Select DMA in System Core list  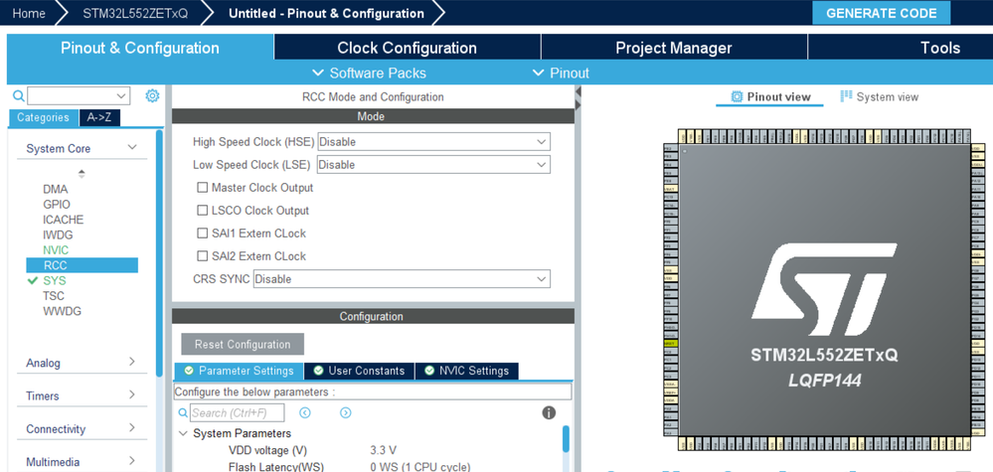pyautogui.click(x=55, y=189)
